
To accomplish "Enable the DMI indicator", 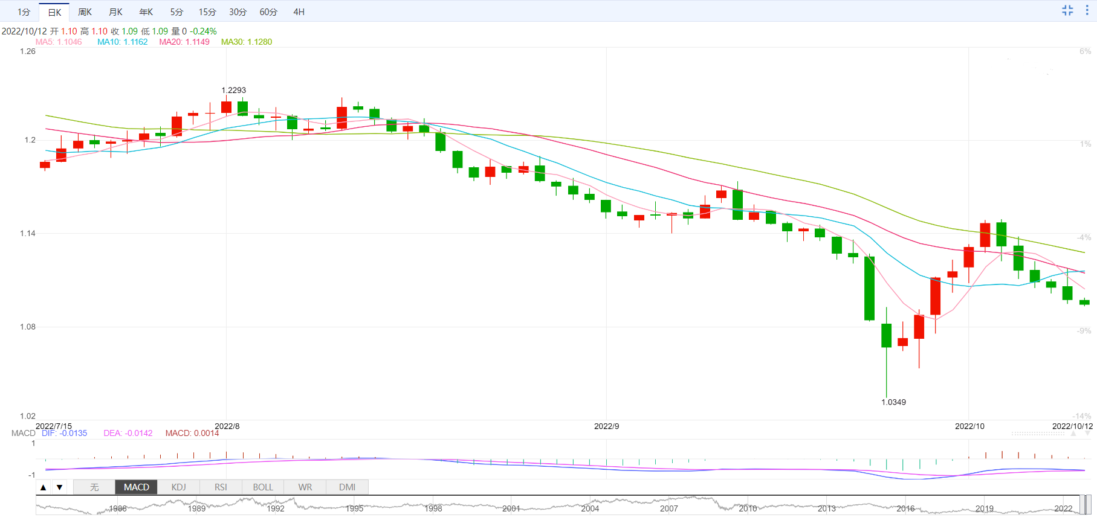I will point(348,487).
